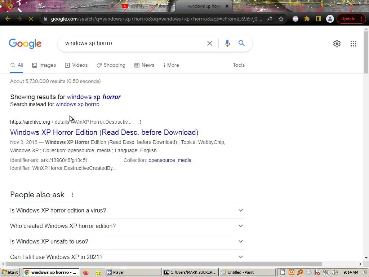Switch to Untitled - Paint in taskbar
This screenshot has height=277, width=369.
point(247,272)
